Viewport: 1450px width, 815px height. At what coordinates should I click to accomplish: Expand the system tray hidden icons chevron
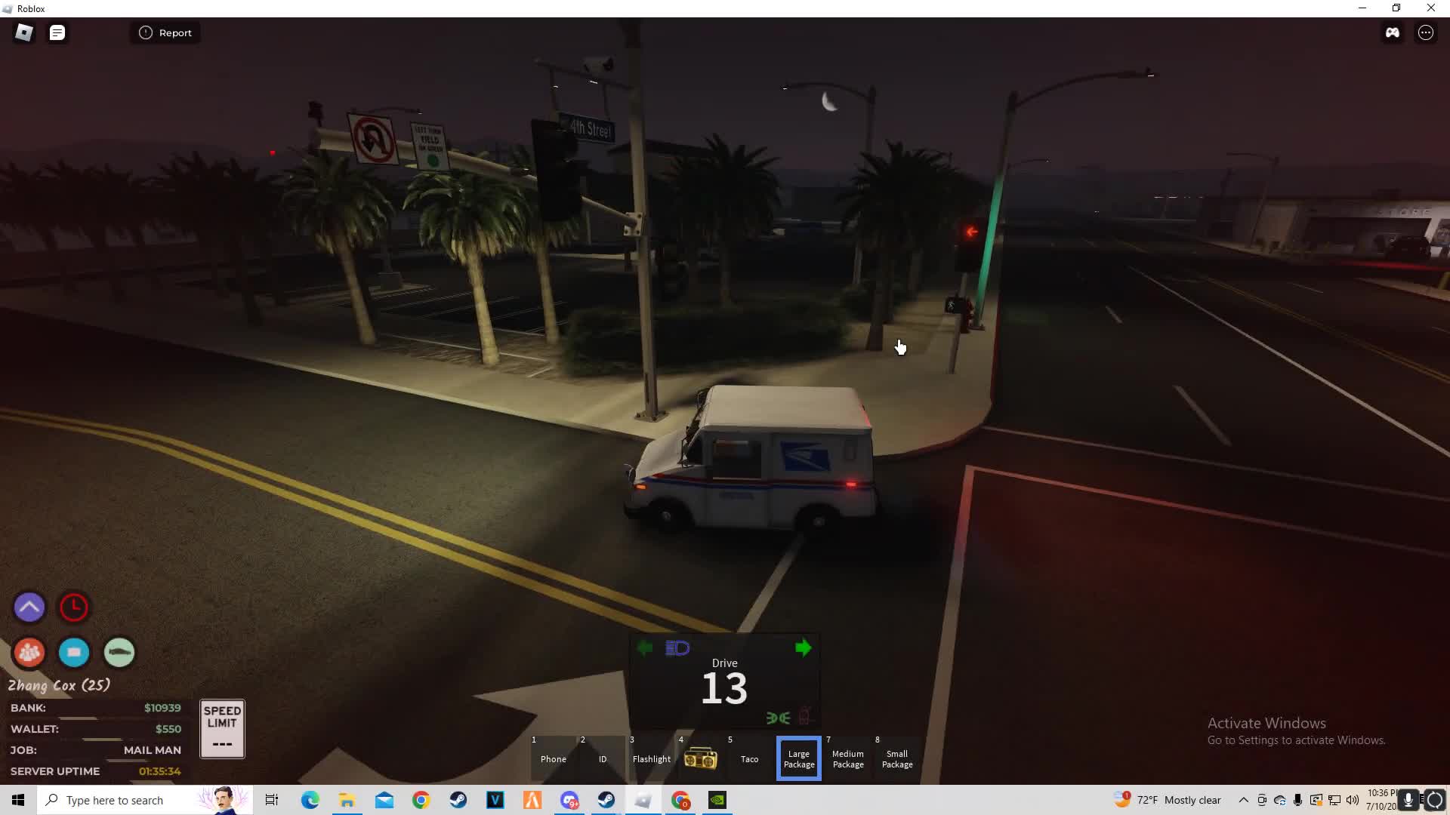(x=1243, y=800)
